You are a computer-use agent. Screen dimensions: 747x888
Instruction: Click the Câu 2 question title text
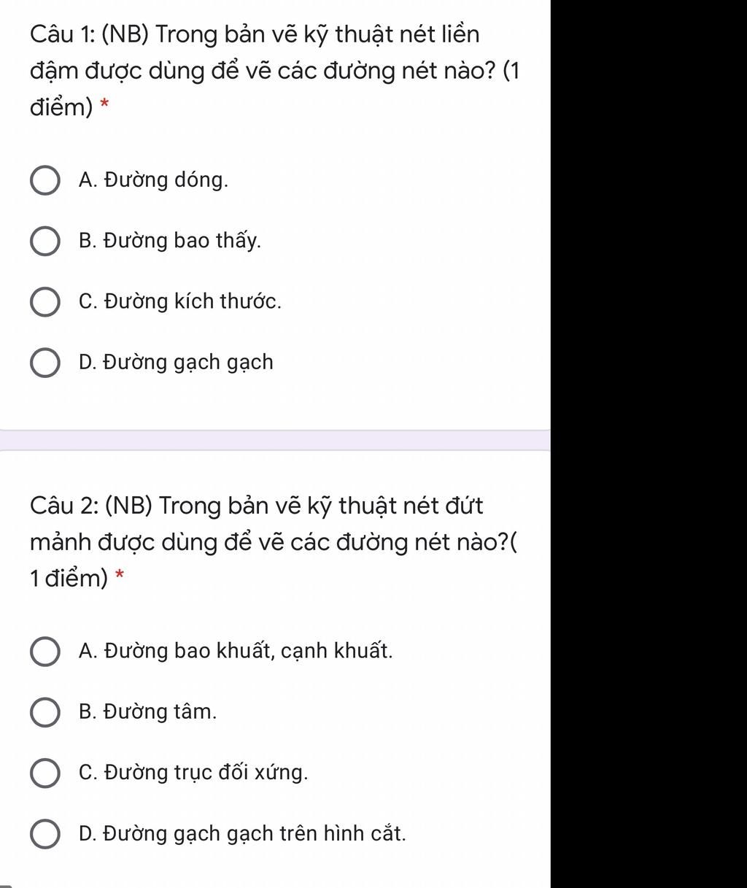[276, 541]
